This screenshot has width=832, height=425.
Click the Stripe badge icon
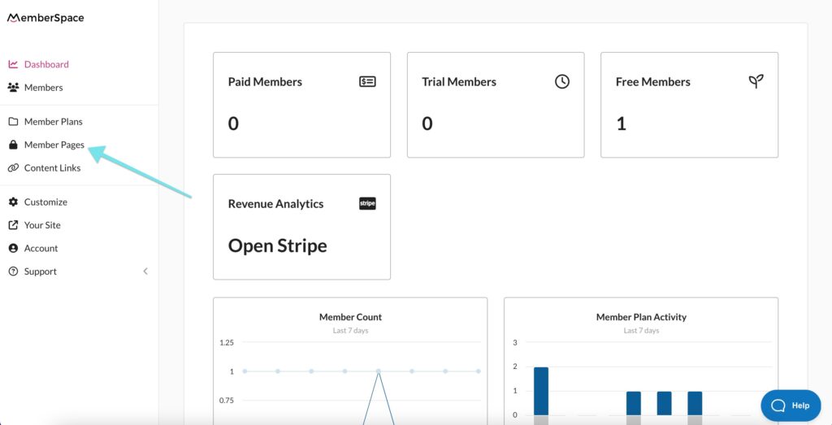click(x=367, y=203)
